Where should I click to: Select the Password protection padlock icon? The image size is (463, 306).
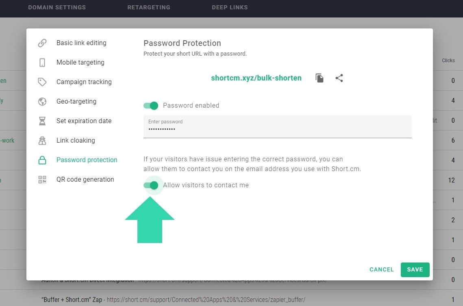tap(42, 160)
